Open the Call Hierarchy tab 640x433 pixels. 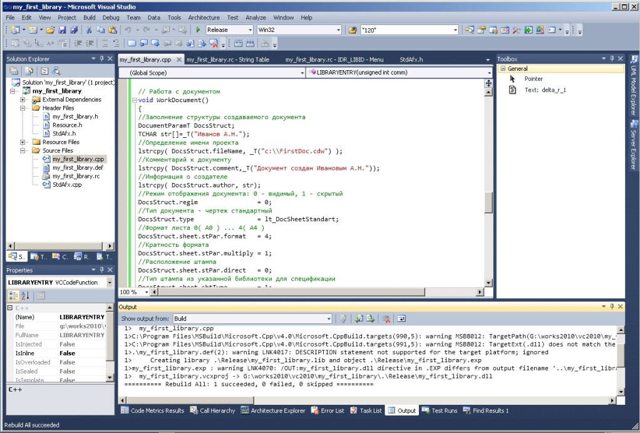click(213, 410)
